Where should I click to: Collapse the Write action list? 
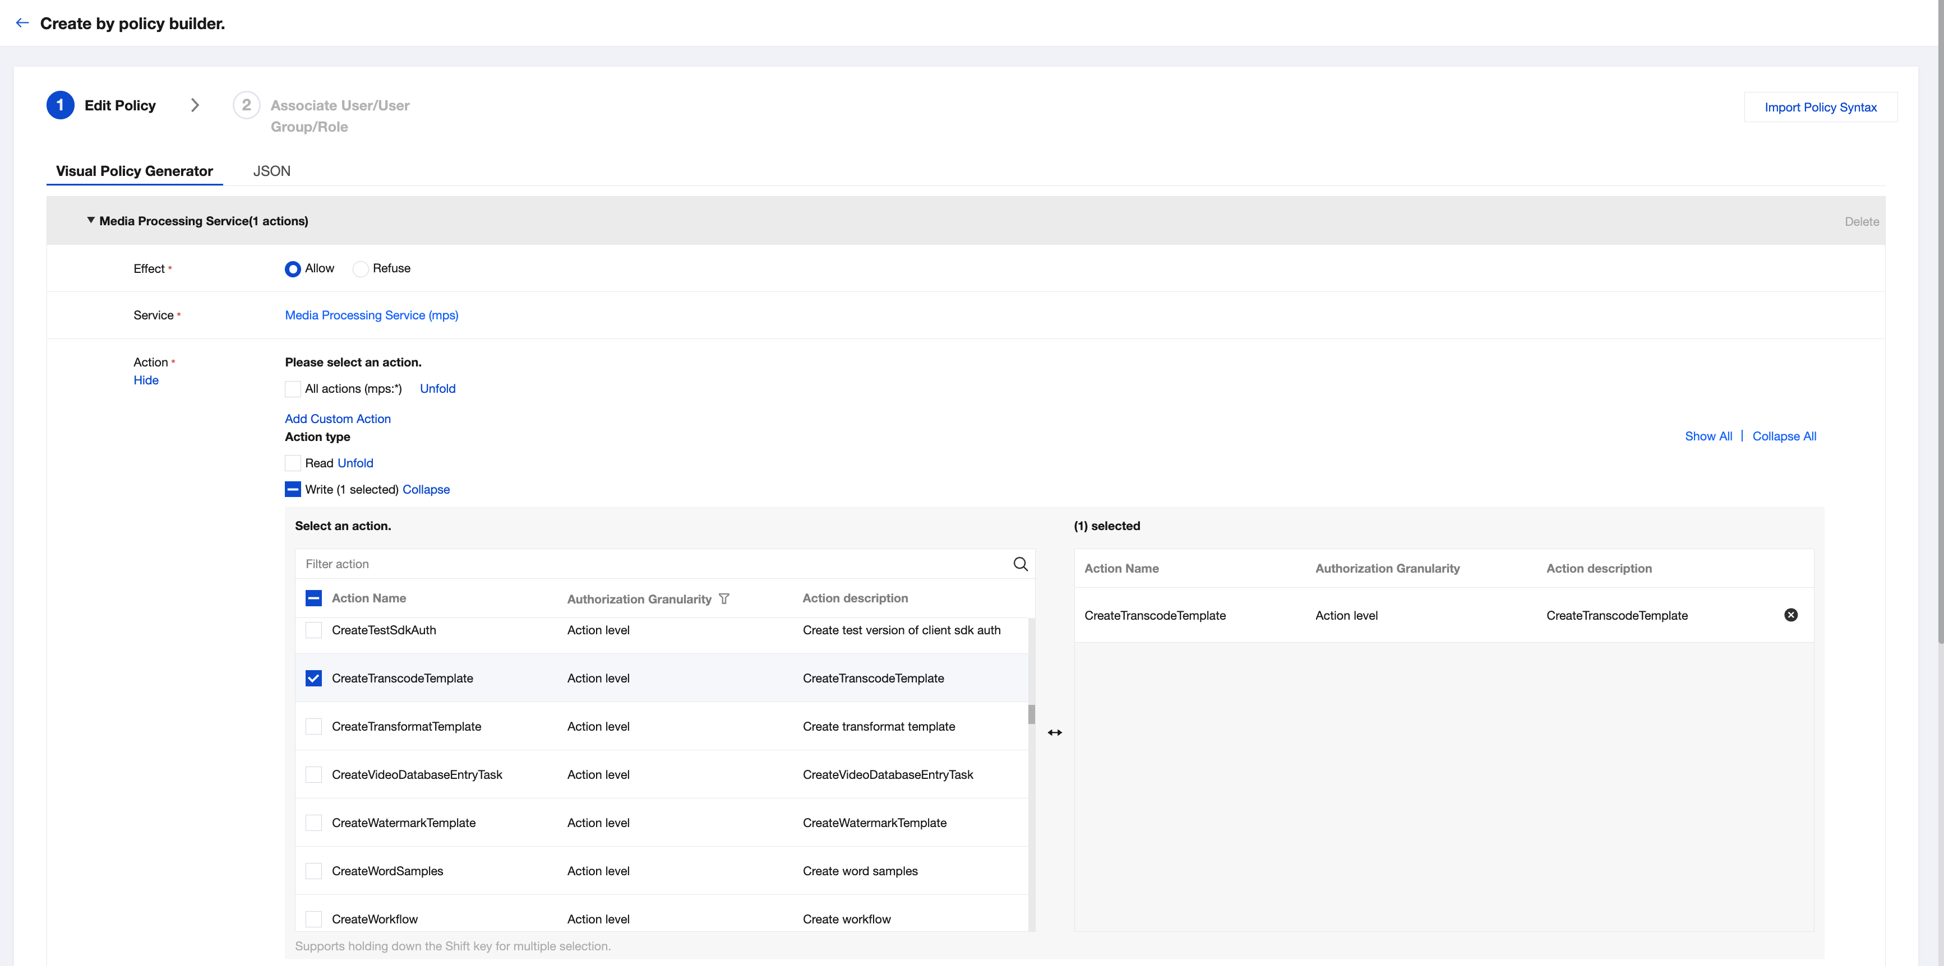pyautogui.click(x=426, y=489)
